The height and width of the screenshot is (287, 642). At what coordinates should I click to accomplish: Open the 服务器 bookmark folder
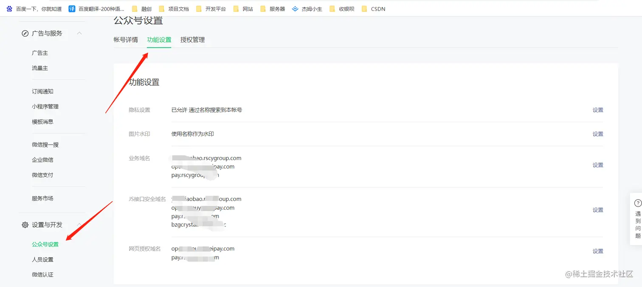pyautogui.click(x=272, y=9)
